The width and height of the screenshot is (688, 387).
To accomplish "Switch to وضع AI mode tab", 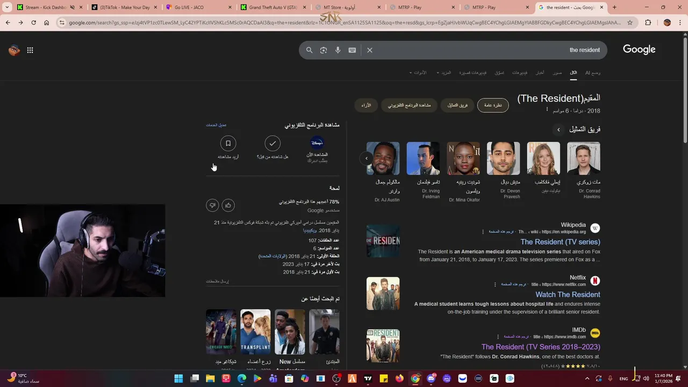I will 593,73.
